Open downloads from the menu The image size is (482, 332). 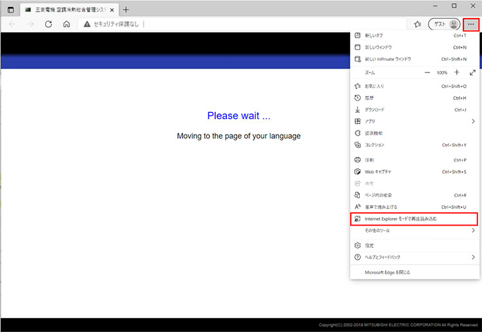(x=415, y=110)
